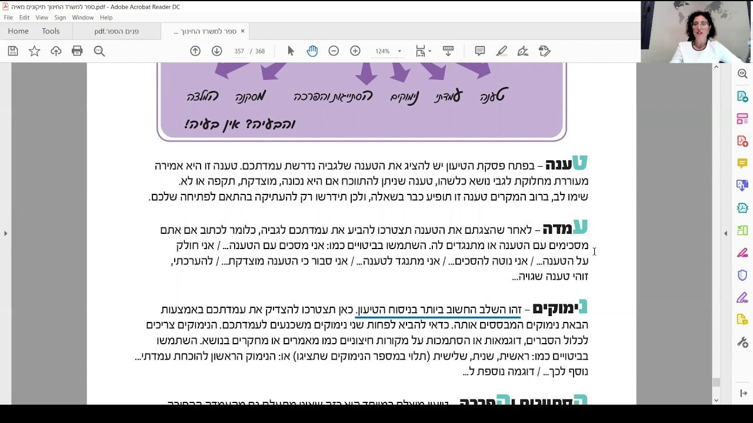This screenshot has width=753, height=423.
Task: Open the fit page options dropdown arrow
Action: point(429,51)
